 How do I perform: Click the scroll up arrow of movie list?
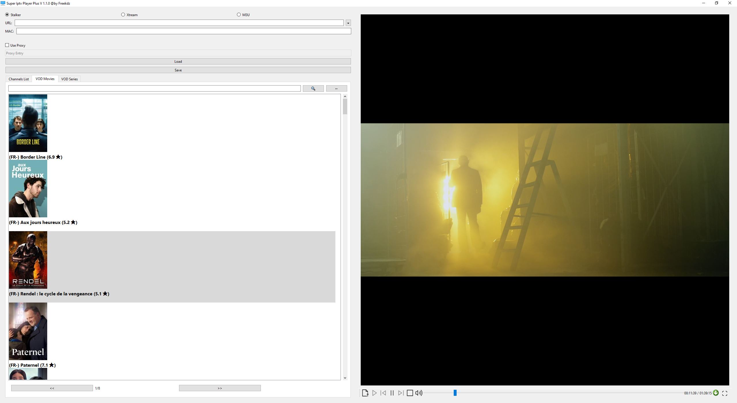(x=345, y=96)
